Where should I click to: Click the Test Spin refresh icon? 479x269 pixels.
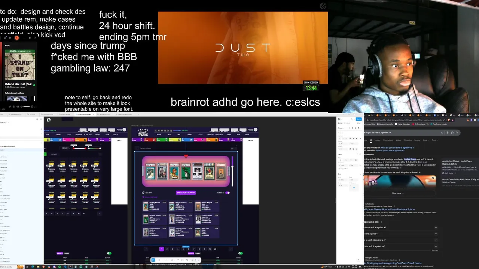[x=143, y=193]
